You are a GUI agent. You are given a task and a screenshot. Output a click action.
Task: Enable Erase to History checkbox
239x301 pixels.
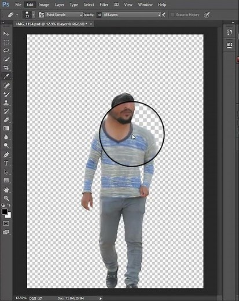172,14
